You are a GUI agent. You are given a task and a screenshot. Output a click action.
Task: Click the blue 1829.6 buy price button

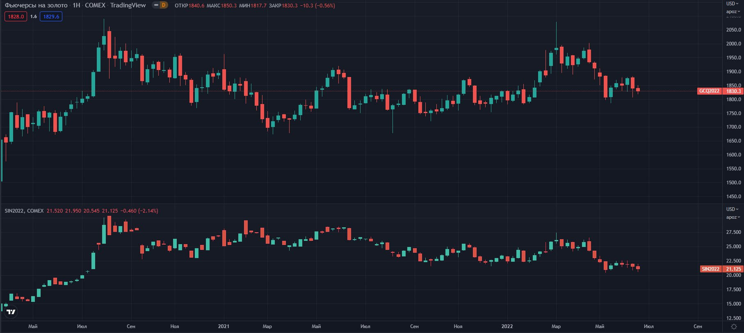(x=51, y=17)
